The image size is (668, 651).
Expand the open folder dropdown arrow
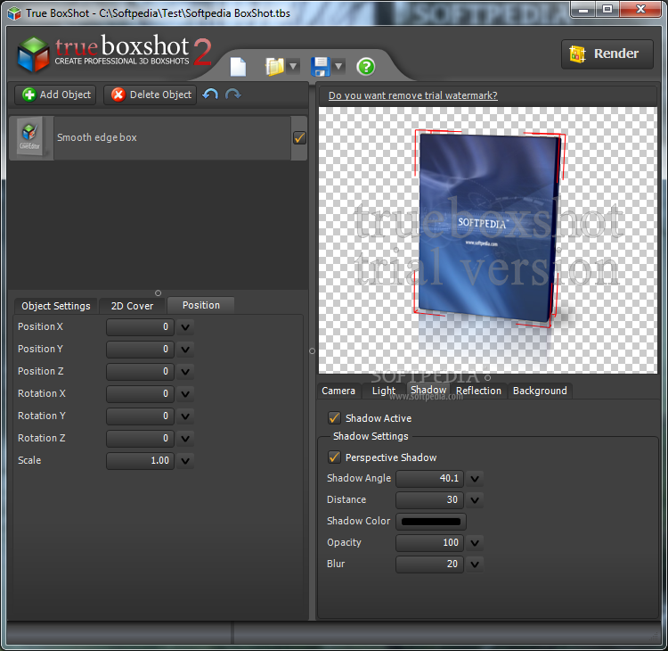pos(293,66)
